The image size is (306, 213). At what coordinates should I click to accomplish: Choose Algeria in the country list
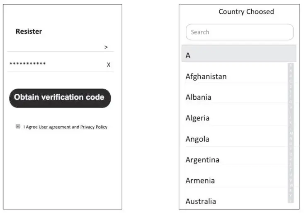(197, 118)
